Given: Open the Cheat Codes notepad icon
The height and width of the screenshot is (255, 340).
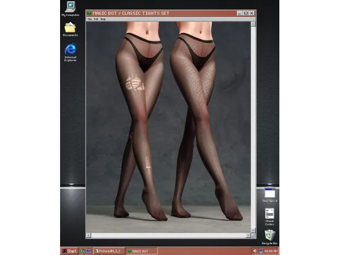Looking at the screenshot, I should [x=270, y=217].
